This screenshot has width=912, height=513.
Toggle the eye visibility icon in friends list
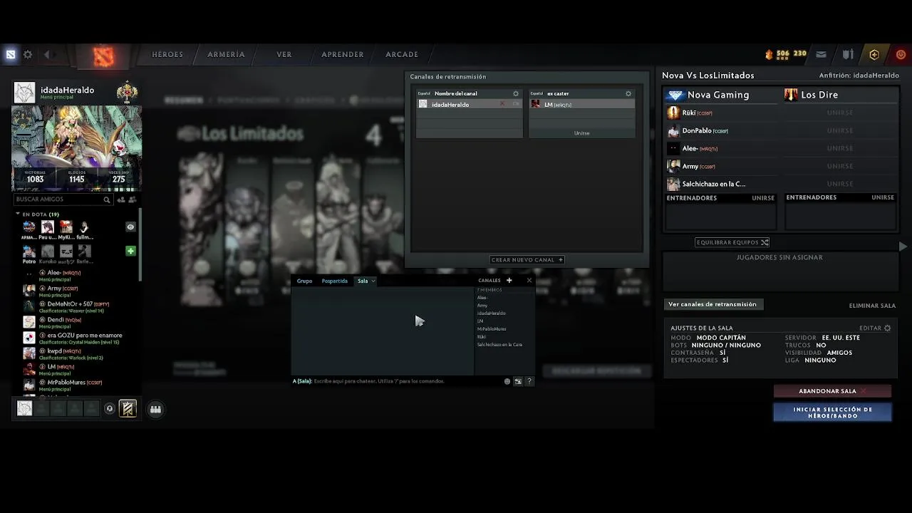(130, 227)
